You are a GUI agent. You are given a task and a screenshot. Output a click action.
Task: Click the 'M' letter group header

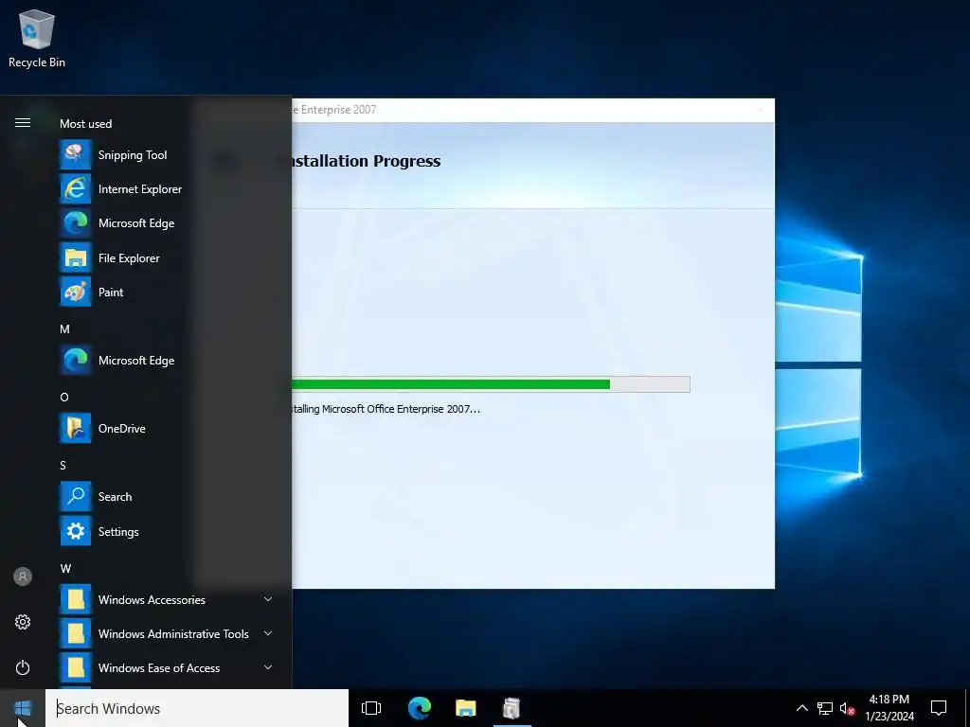point(64,328)
